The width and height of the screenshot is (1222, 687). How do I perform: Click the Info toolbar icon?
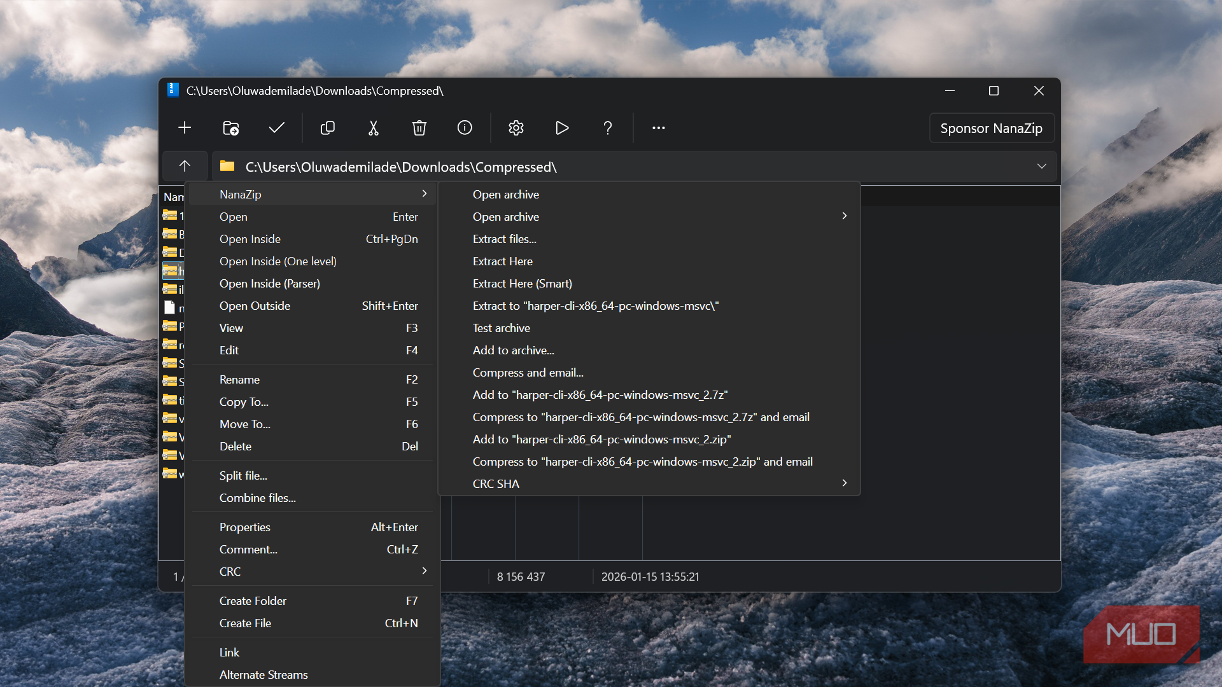(465, 128)
